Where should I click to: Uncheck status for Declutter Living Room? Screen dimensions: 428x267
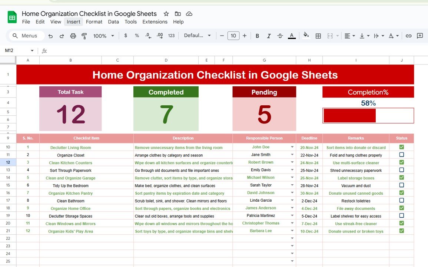(x=402, y=147)
